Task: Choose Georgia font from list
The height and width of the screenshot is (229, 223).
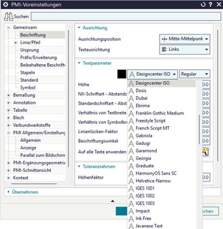Action: (162, 159)
